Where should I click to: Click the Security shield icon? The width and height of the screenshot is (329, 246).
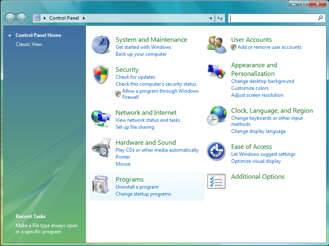101,74
